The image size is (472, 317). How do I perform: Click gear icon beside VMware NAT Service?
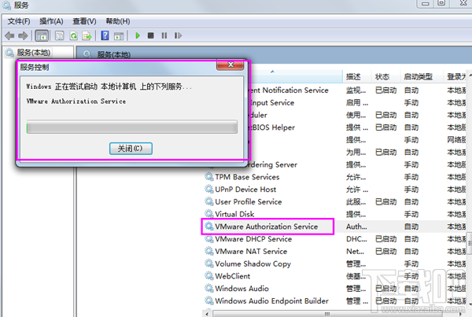pyautogui.click(x=209, y=251)
